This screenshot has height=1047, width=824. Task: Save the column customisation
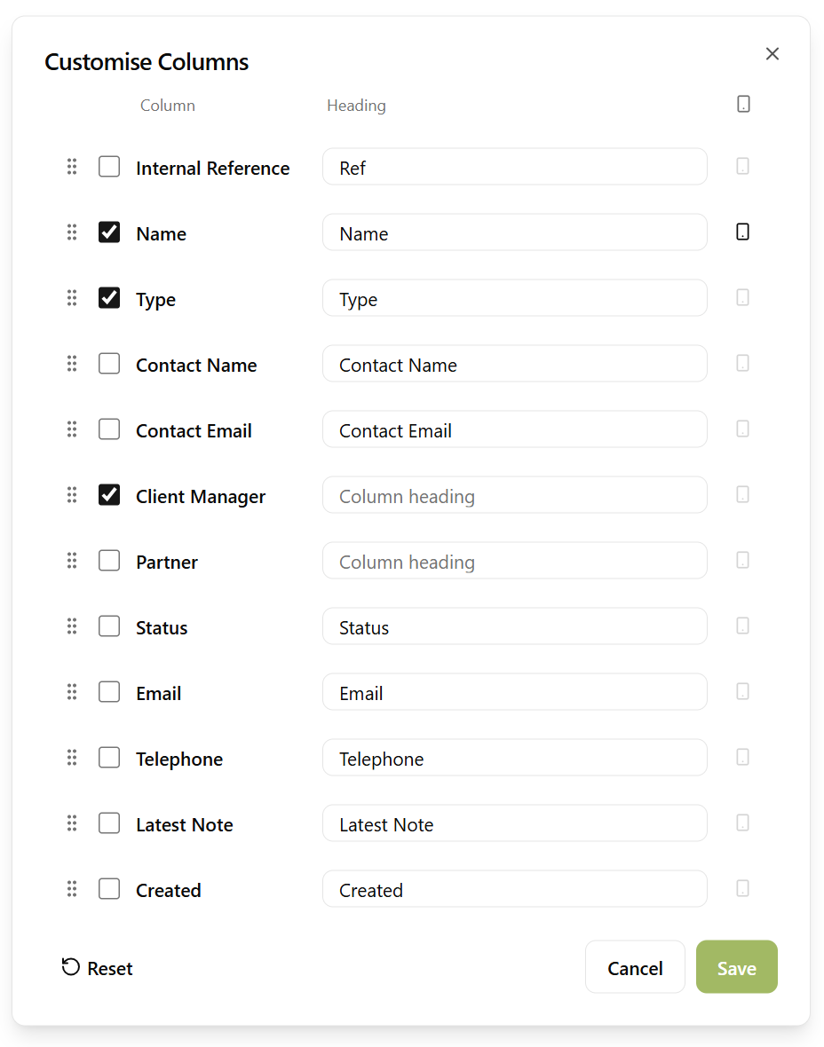(736, 967)
